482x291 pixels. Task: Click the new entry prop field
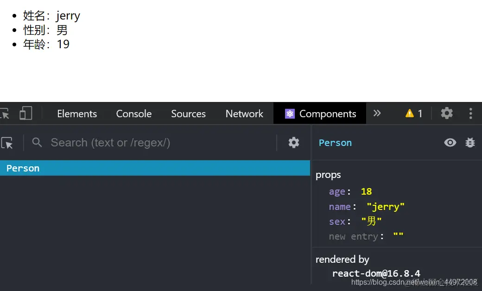point(353,236)
